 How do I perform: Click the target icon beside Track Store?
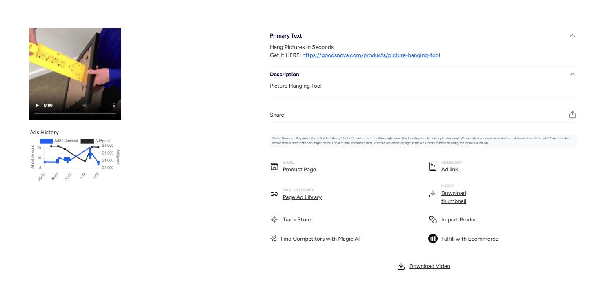pos(274,220)
